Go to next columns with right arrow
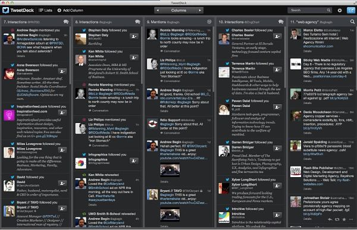This screenshot has width=357, height=230. coord(200,10)
